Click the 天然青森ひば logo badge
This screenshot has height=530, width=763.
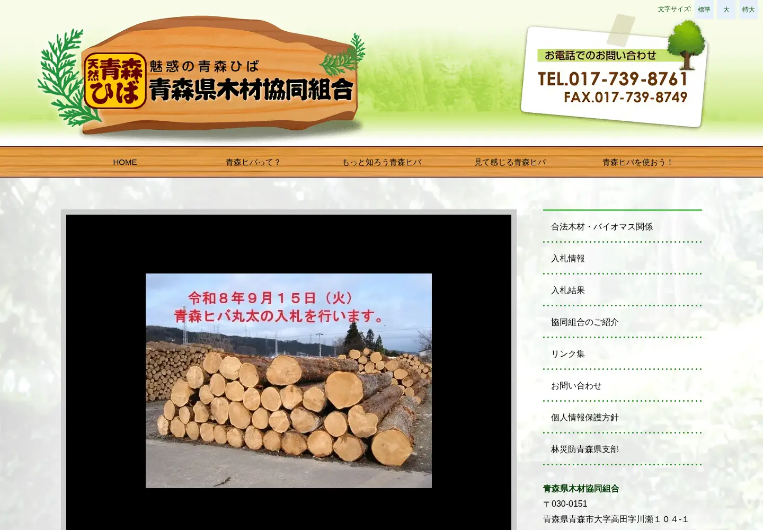pos(115,81)
